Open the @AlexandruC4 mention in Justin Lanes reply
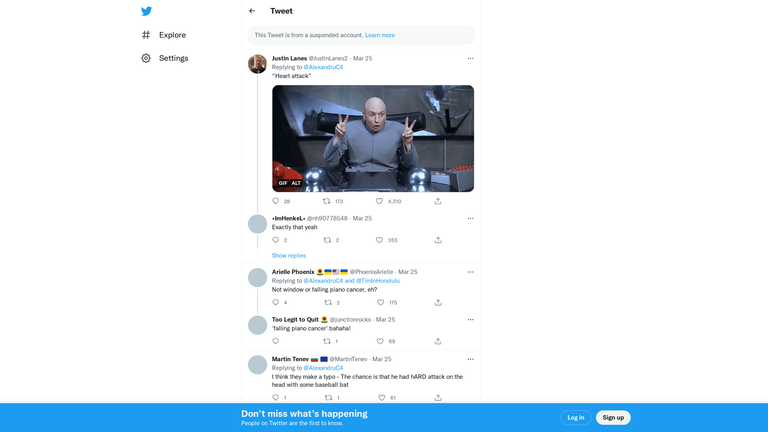This screenshot has height=432, width=768. coord(323,67)
